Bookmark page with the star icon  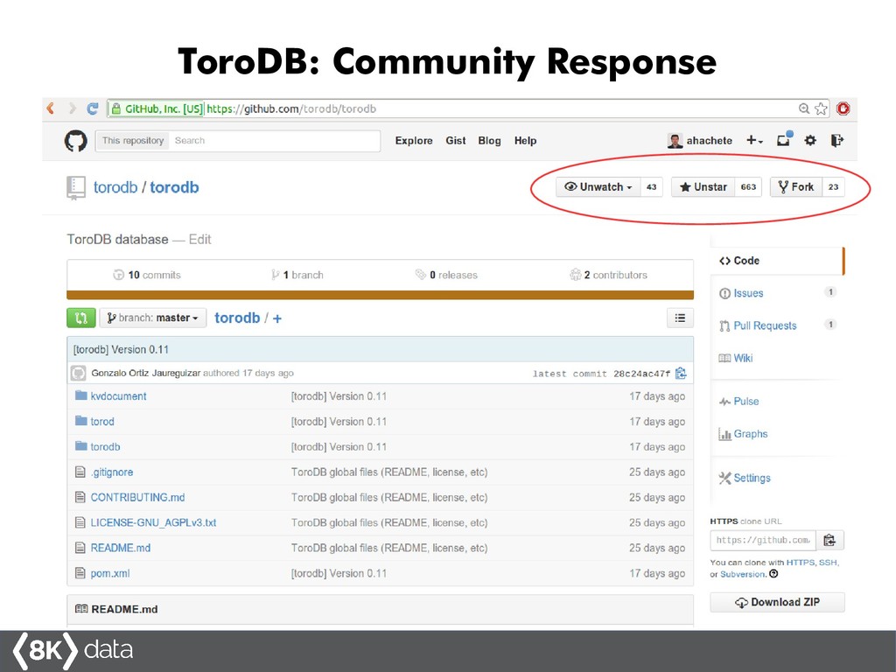coord(821,108)
